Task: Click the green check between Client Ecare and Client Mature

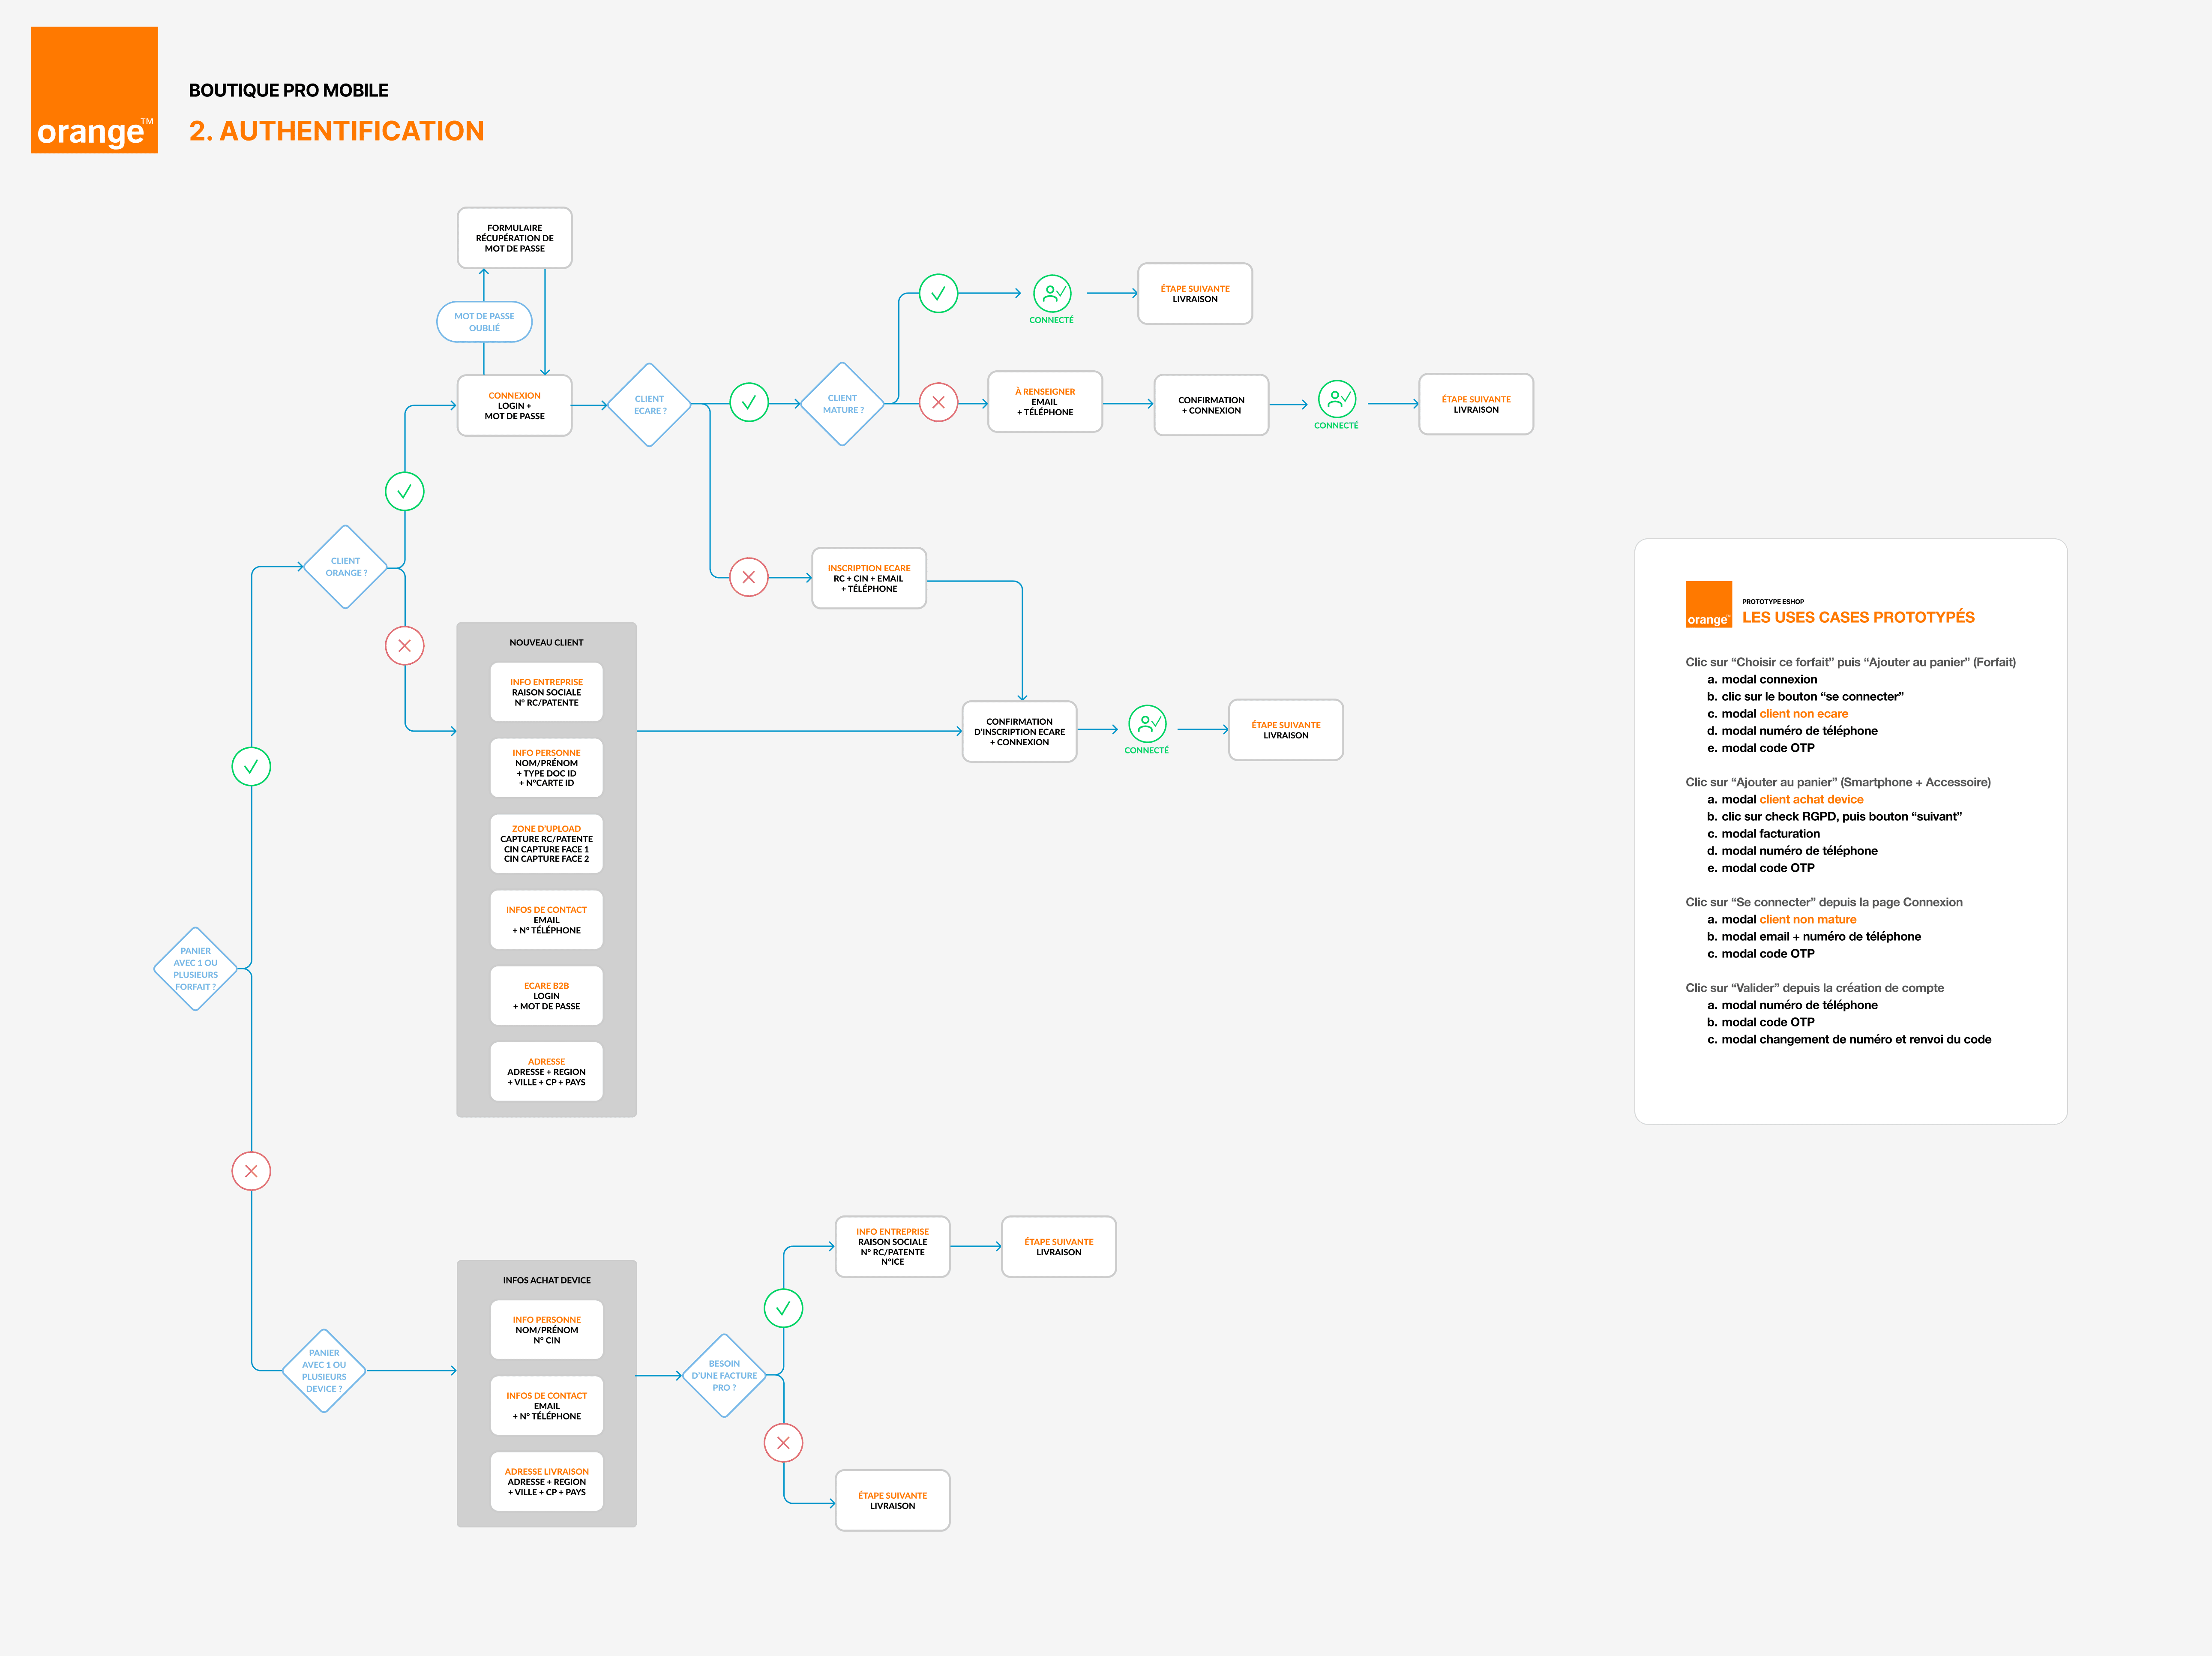Action: [749, 402]
